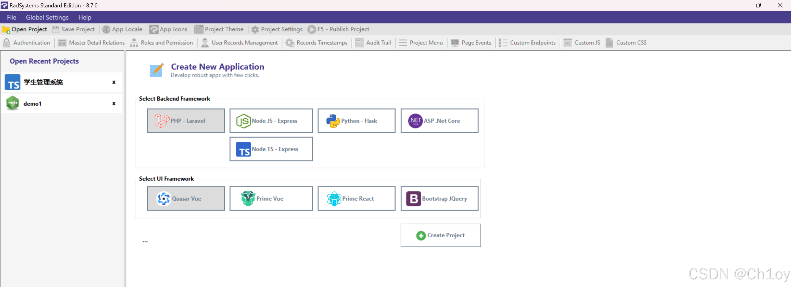Click the Open Project folder icon
This screenshot has height=287, width=791.
pos(6,30)
